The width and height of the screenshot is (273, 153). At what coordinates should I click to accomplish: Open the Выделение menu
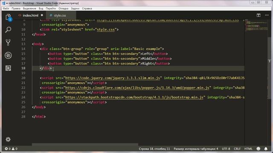tap(29, 8)
